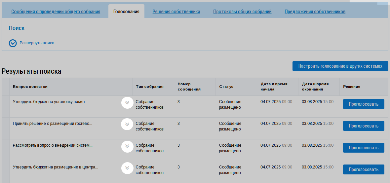The height and width of the screenshot is (183, 390).
Task: Click the "Статус" column header
Action: tap(226, 87)
